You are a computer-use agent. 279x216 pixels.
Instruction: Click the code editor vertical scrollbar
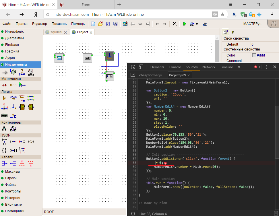tap(277, 132)
